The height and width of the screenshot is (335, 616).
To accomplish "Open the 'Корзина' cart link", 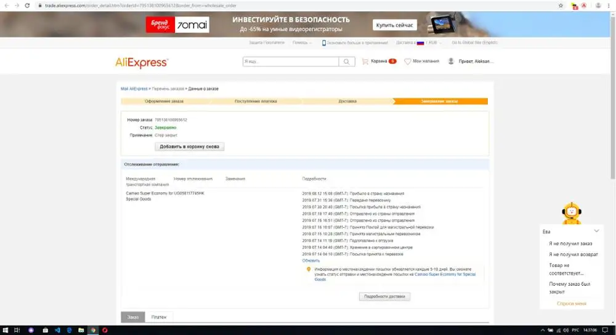I will (379, 61).
